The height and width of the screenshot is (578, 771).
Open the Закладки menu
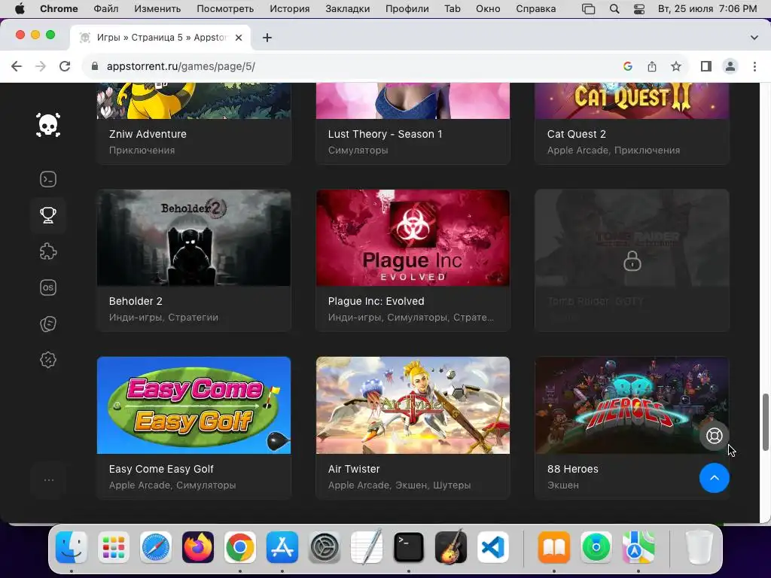pos(348,9)
